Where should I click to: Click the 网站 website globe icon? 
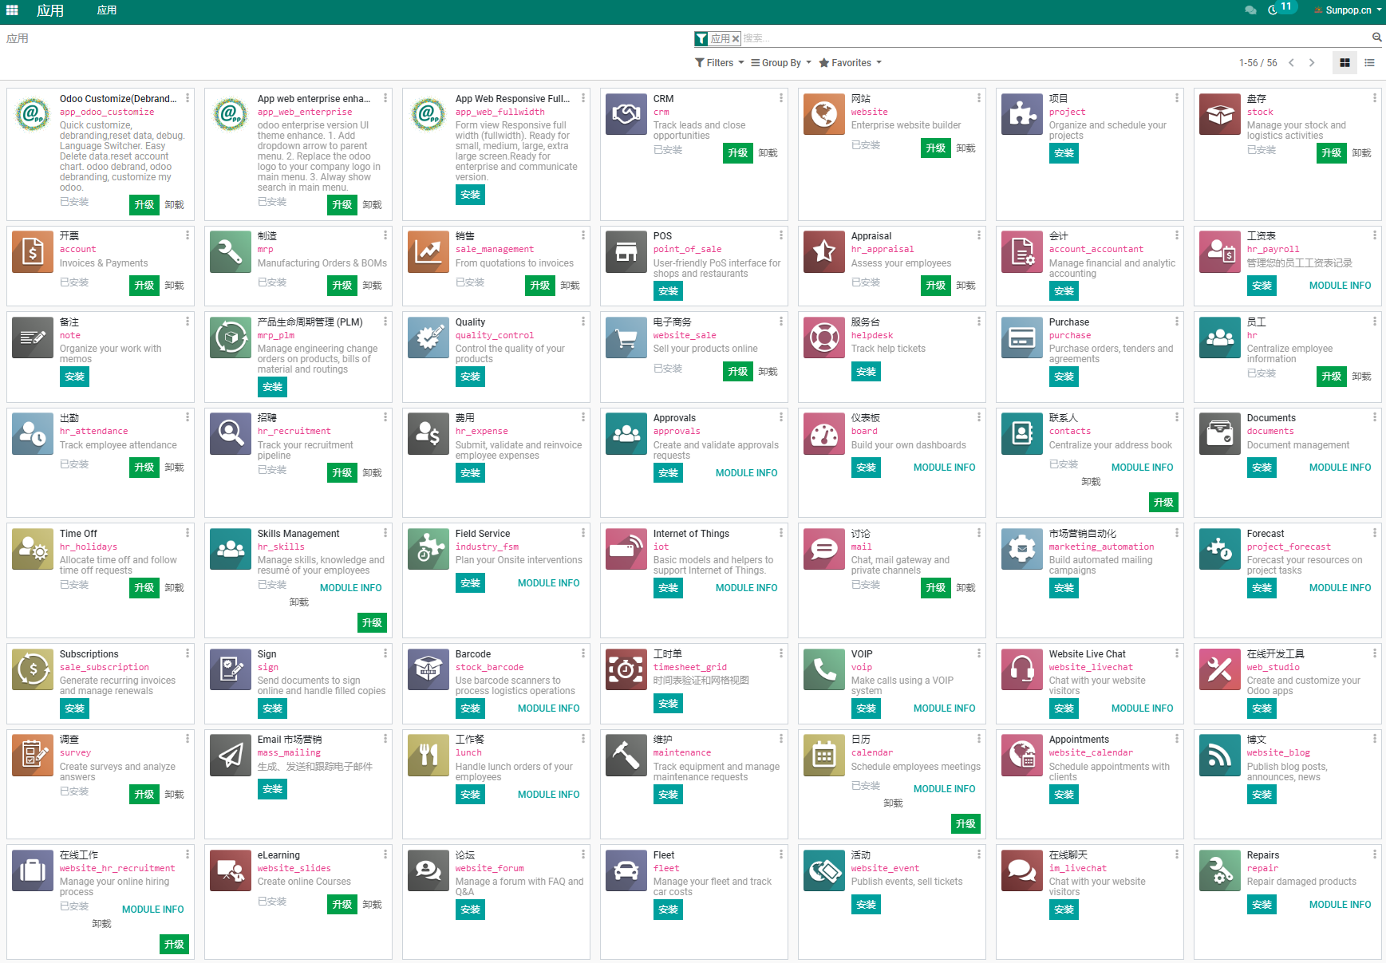pos(824,114)
